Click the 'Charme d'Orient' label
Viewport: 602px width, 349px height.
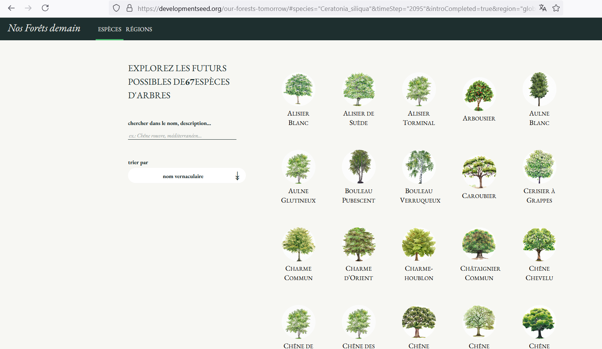click(x=359, y=273)
